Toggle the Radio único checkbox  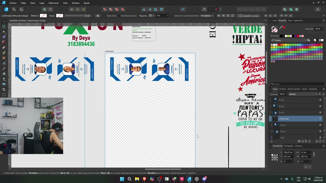point(105,16)
